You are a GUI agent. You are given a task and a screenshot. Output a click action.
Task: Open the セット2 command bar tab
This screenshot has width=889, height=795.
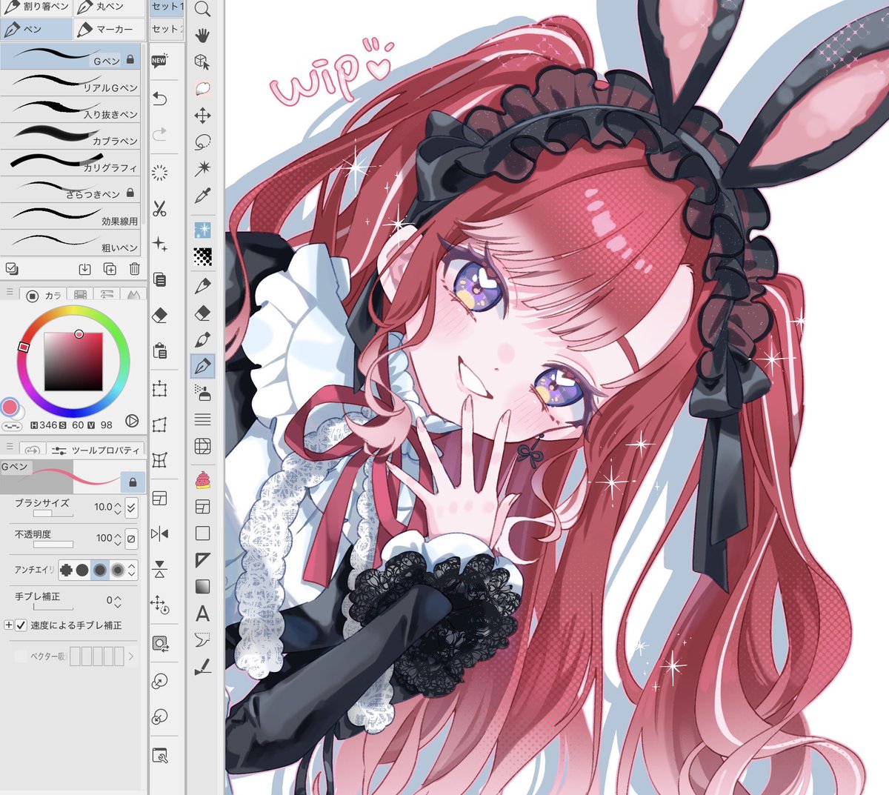point(167,29)
